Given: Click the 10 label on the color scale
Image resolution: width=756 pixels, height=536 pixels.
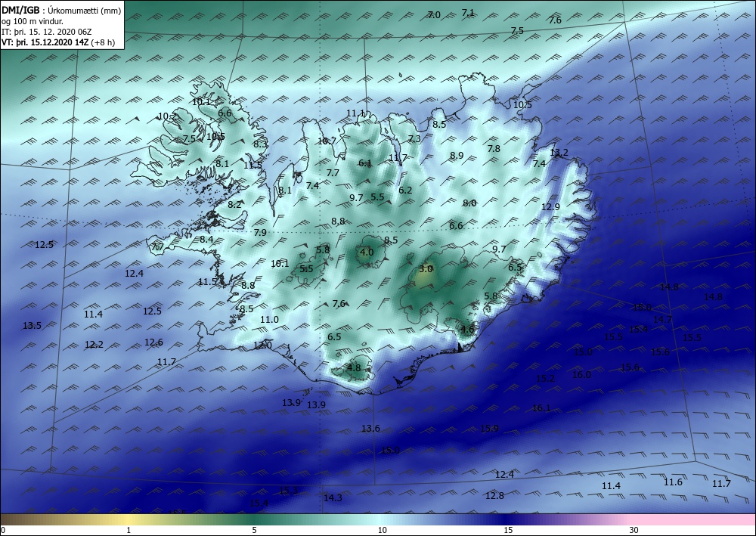Looking at the screenshot, I should click(x=382, y=531).
